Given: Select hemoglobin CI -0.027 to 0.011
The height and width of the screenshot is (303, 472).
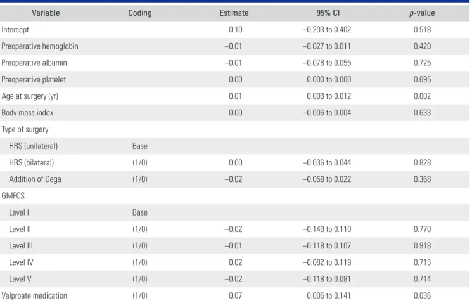Looking at the screenshot, I should pyautogui.click(x=327, y=46).
